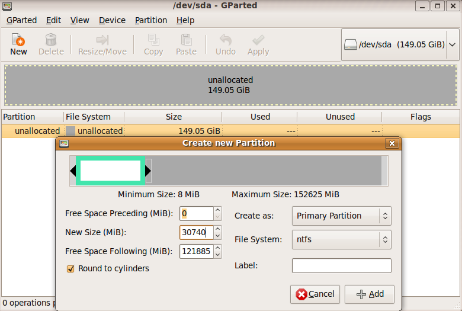Screen dimensions: 462x311
Task: Close the Create new Partition dialog
Action: click(x=392, y=143)
